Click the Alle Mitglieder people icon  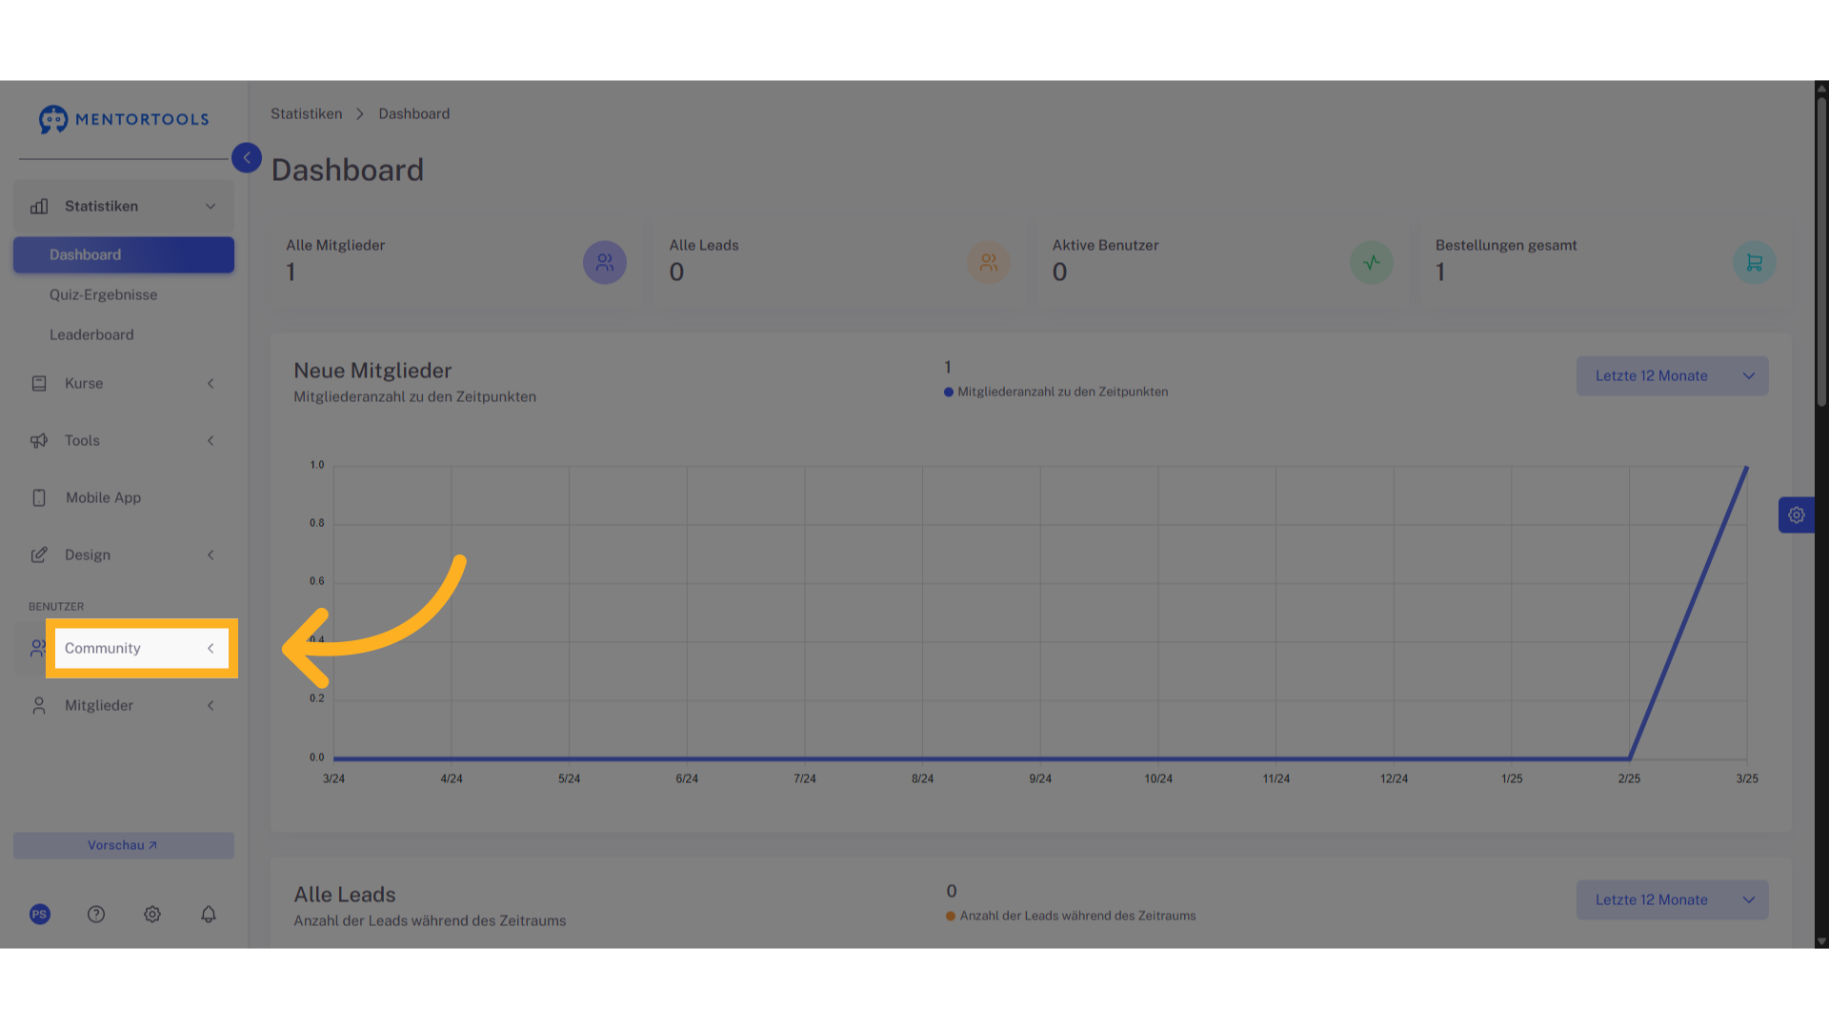(x=605, y=263)
